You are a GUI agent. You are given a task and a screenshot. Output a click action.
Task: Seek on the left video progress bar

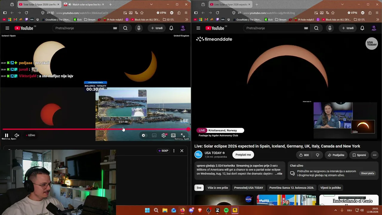(x=95, y=129)
